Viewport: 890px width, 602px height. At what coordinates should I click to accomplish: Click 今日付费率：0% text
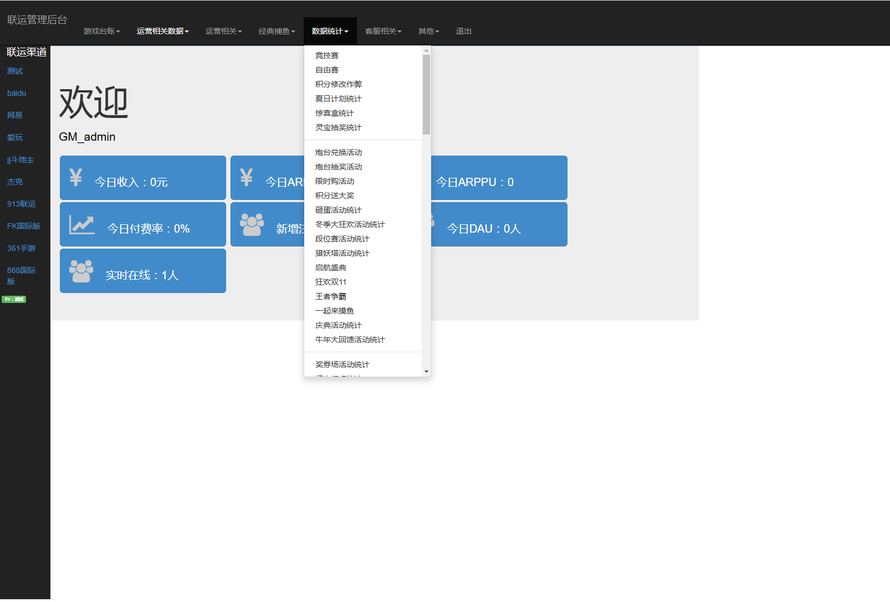(149, 229)
